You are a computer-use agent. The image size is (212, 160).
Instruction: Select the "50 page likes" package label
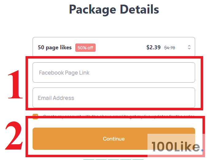(55, 47)
